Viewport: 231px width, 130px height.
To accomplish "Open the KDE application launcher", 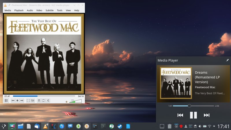I will [4, 126].
